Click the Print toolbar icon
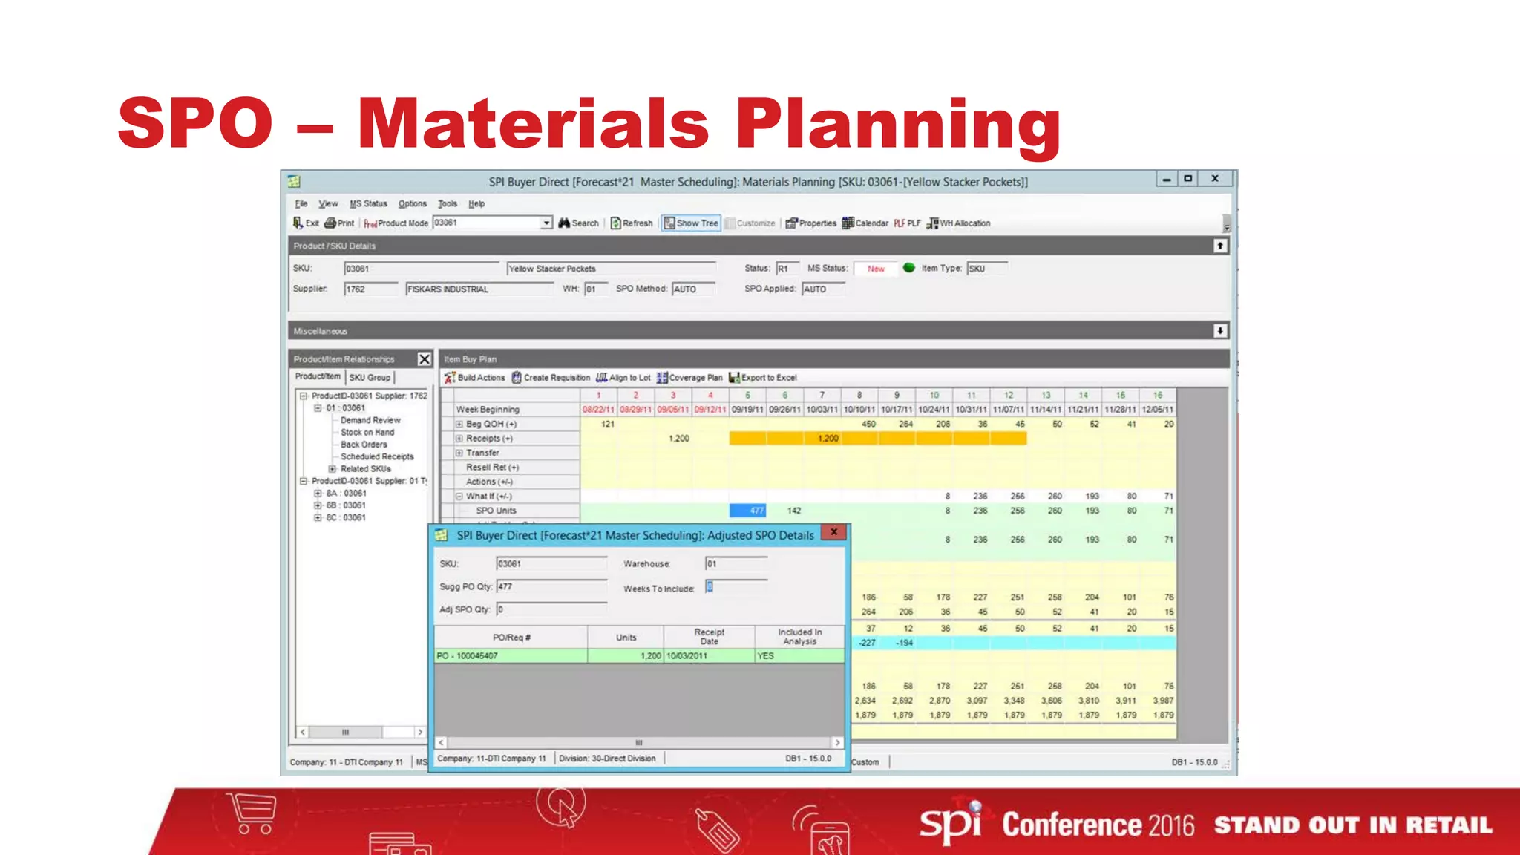The image size is (1520, 855). click(330, 223)
